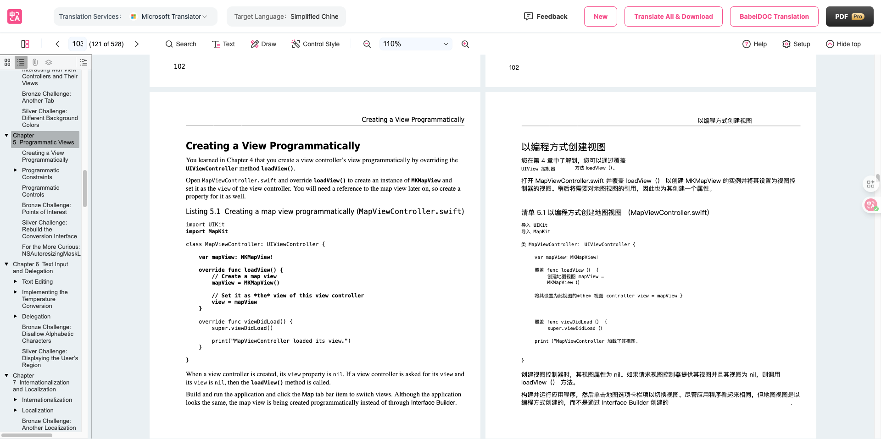The height and width of the screenshot is (439, 881).
Task: Toggle the sidebar layout icon
Action: coord(25,44)
